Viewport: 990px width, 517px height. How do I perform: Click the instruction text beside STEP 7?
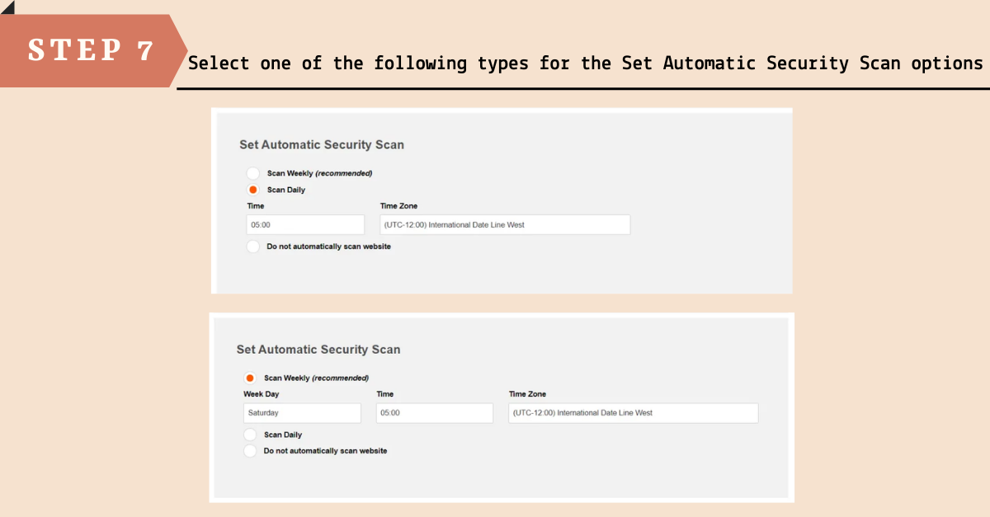pyautogui.click(x=586, y=63)
